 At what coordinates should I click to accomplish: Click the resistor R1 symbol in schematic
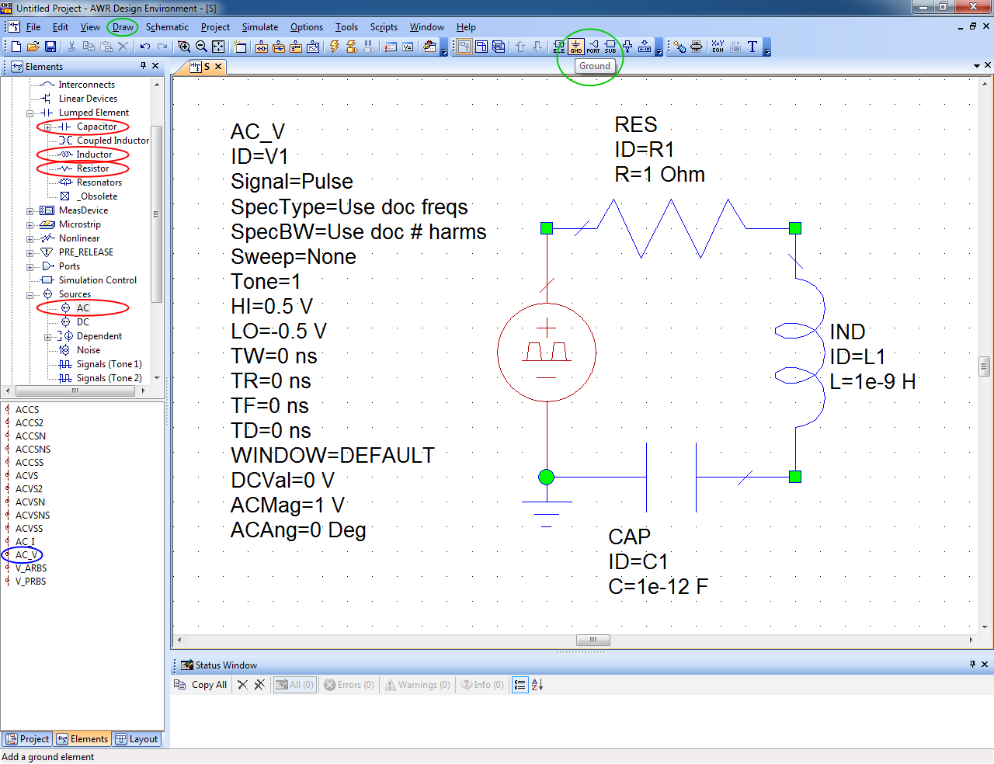pos(671,228)
